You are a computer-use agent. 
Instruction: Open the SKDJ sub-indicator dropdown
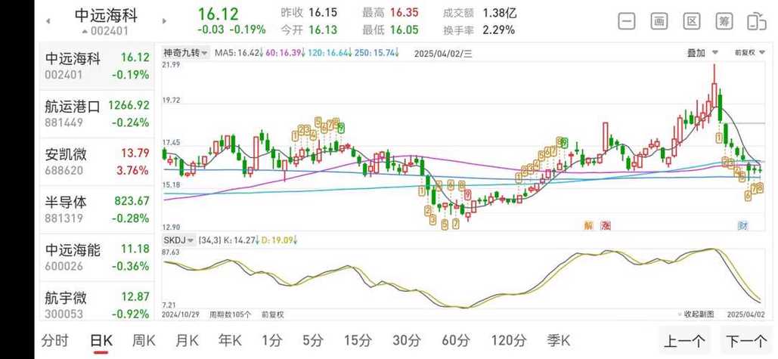click(x=179, y=240)
